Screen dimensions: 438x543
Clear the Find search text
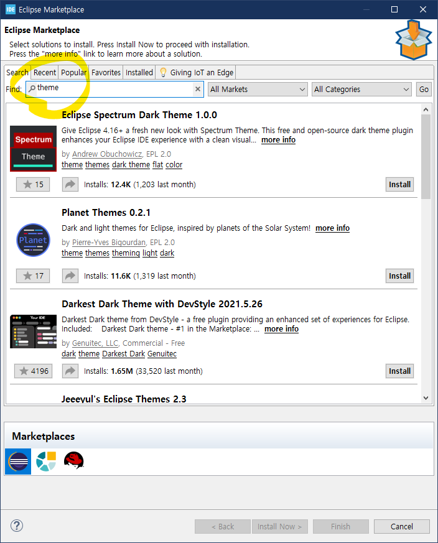point(197,89)
